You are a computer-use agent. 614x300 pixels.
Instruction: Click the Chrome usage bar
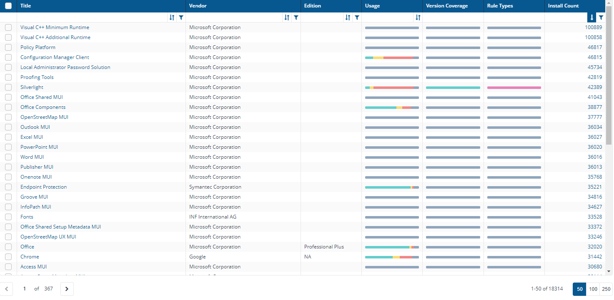click(x=392, y=257)
